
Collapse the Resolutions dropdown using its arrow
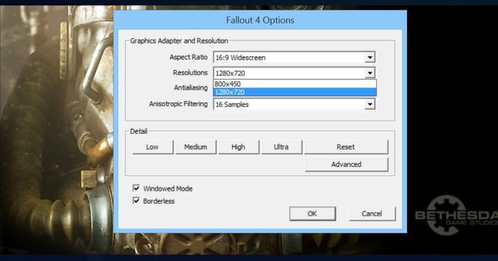370,73
